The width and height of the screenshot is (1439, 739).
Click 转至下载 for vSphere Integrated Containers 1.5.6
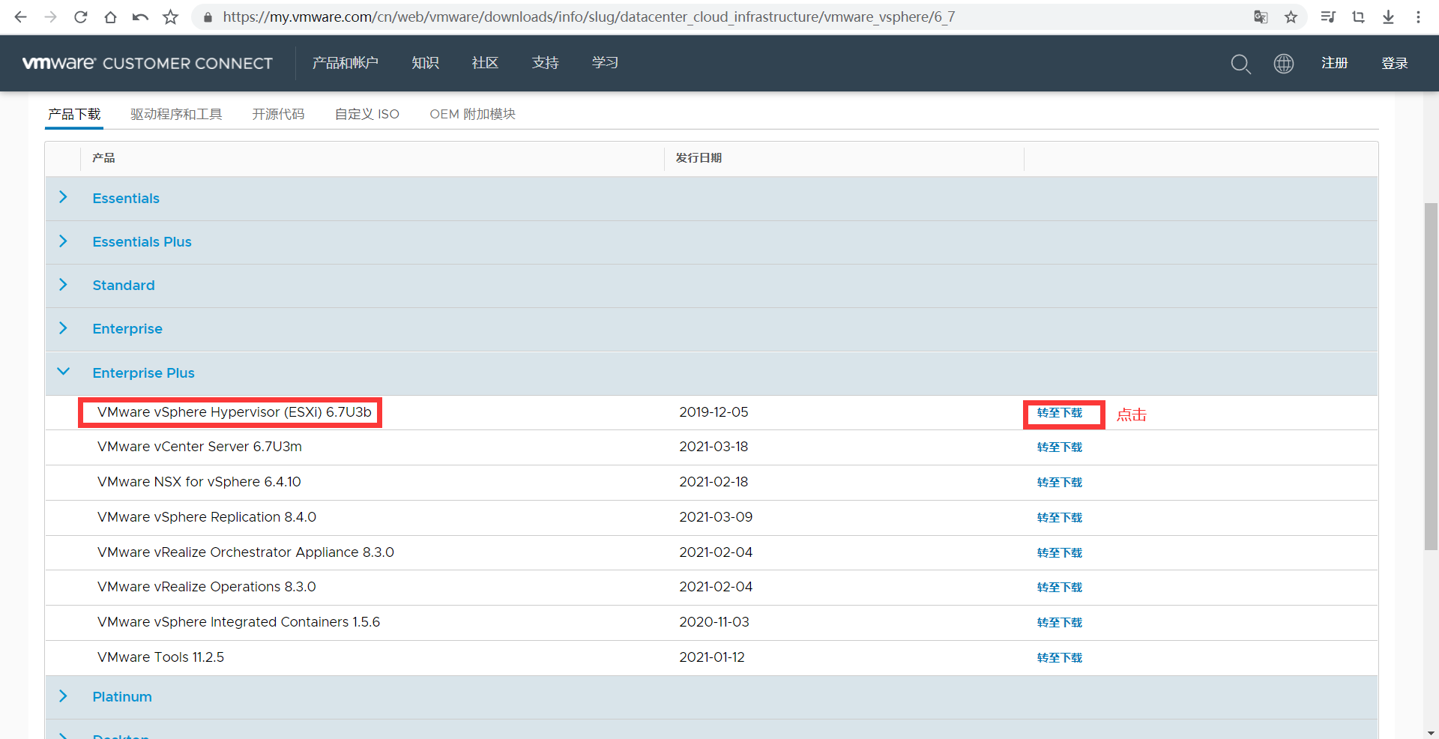click(1060, 623)
